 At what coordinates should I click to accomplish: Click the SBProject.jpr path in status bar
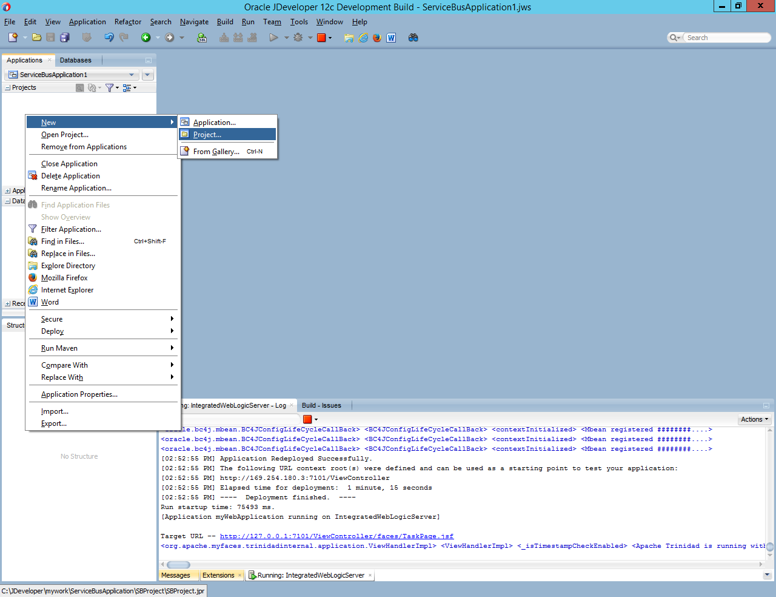coord(103,591)
